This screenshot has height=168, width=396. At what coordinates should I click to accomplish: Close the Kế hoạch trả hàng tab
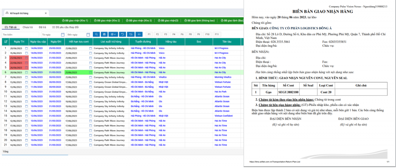click(46, 13)
